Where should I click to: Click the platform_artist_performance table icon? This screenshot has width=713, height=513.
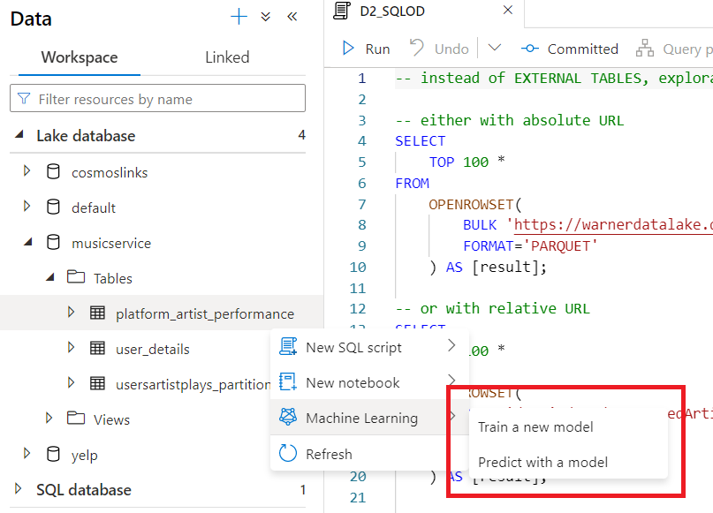(97, 313)
